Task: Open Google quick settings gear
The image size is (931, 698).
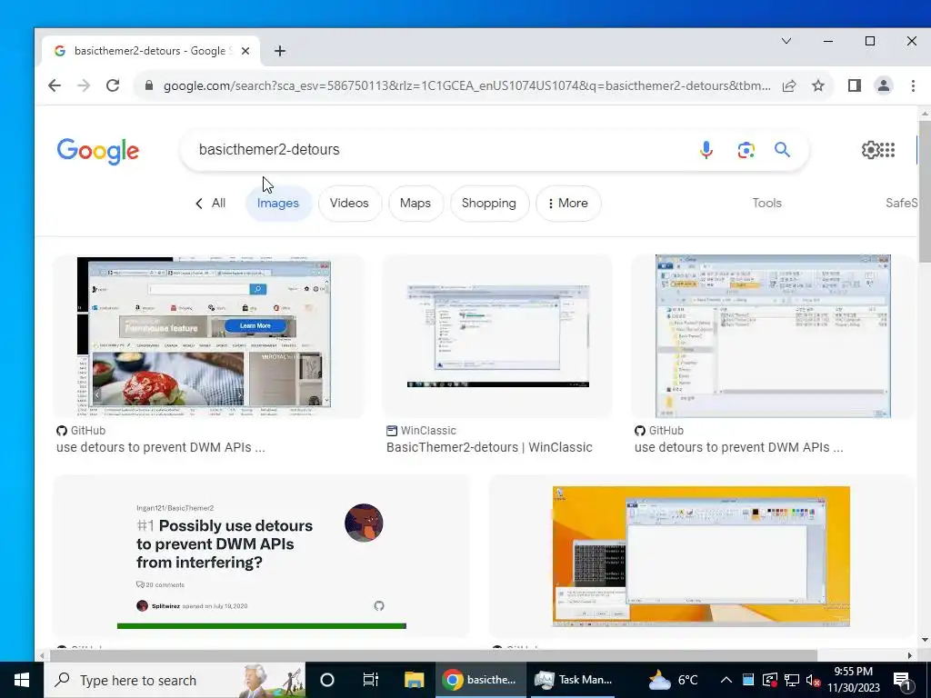Action: (870, 150)
